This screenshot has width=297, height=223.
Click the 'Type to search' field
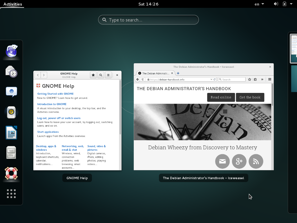148,20
